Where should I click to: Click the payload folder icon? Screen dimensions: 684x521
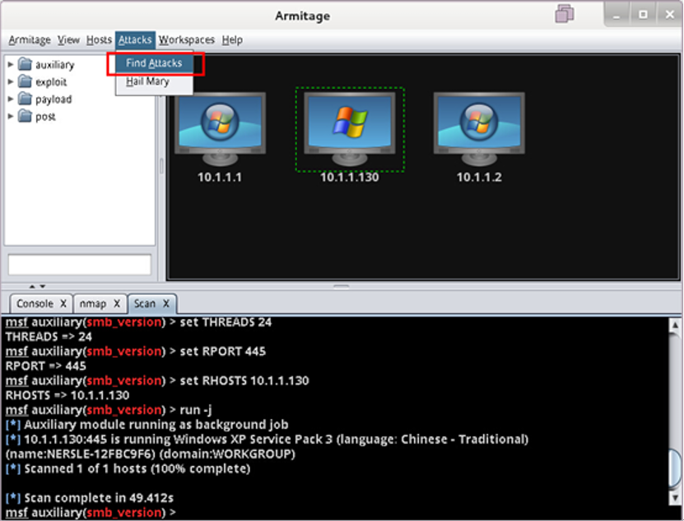click(x=25, y=99)
